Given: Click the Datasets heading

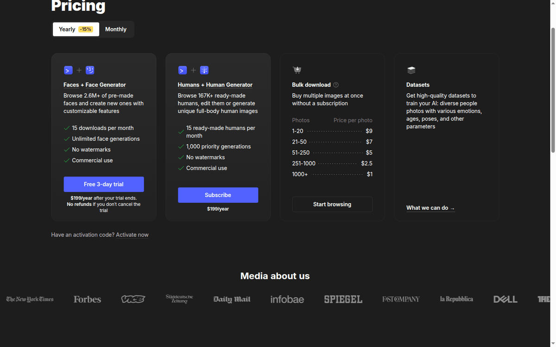Looking at the screenshot, I should click(418, 85).
